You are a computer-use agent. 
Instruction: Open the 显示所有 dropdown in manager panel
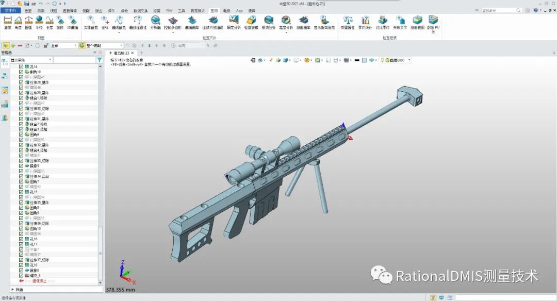tap(50, 60)
